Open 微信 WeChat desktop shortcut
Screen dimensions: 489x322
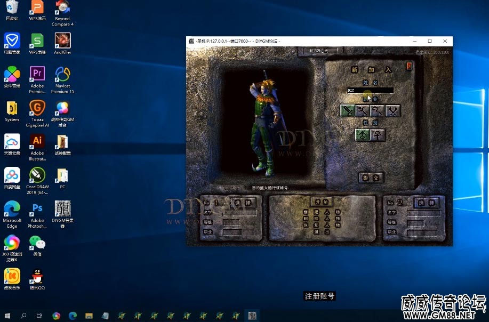coord(37,245)
